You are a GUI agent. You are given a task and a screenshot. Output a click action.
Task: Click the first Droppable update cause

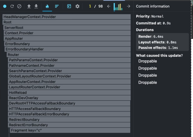click(x=148, y=61)
